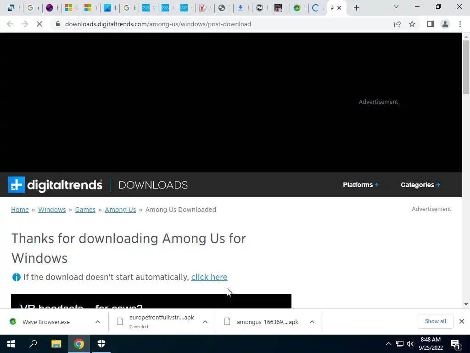Go to Home breadcrumb

(20, 210)
